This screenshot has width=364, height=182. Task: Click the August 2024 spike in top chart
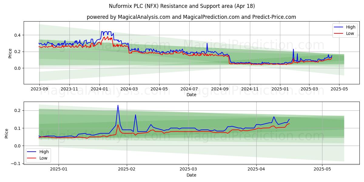pos(207,43)
